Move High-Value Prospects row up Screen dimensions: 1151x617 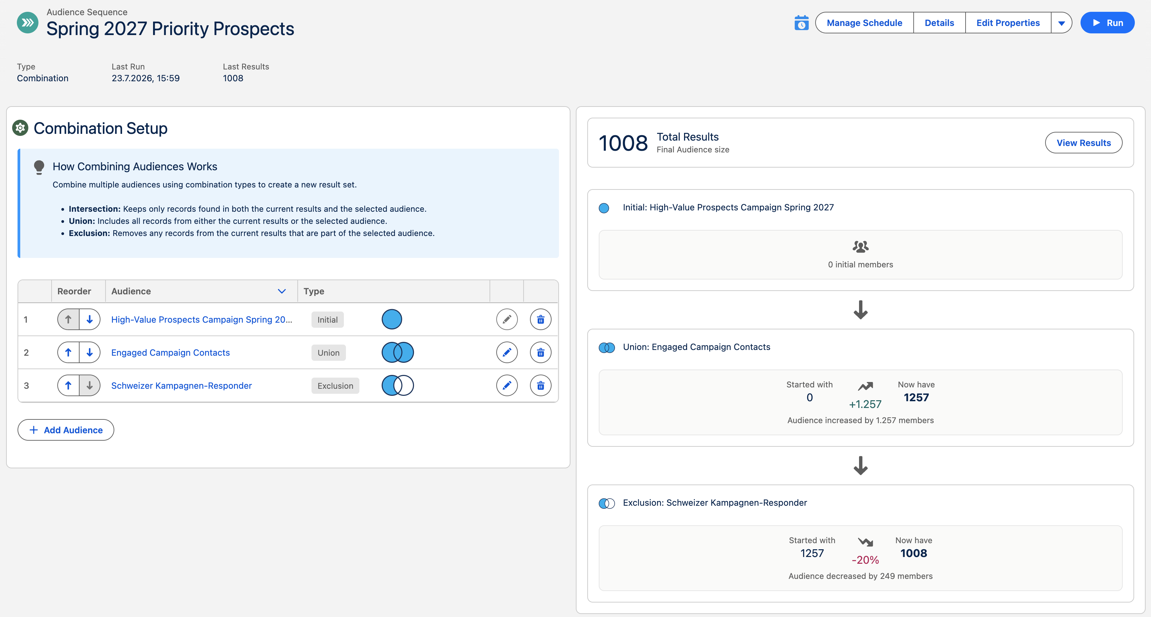tap(68, 319)
